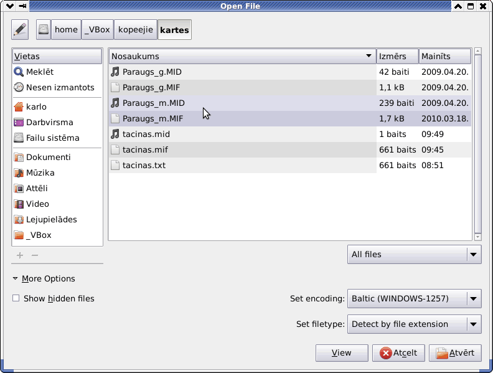Open the Lejupielādes place label
The width and height of the screenshot is (493, 373).
pyautogui.click(x=51, y=220)
